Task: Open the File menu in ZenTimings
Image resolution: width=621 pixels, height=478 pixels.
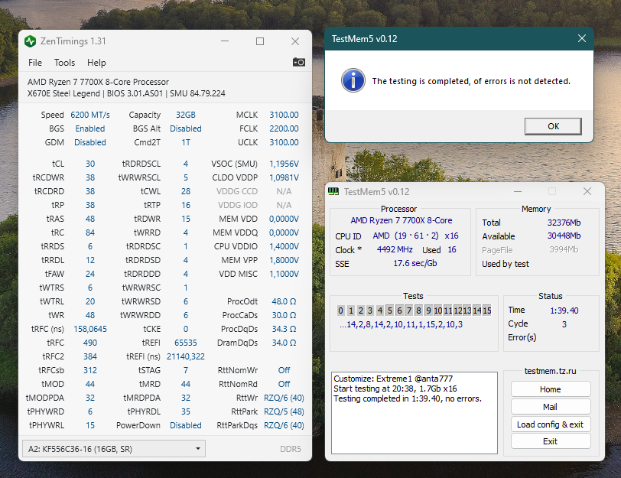Action: (x=35, y=63)
